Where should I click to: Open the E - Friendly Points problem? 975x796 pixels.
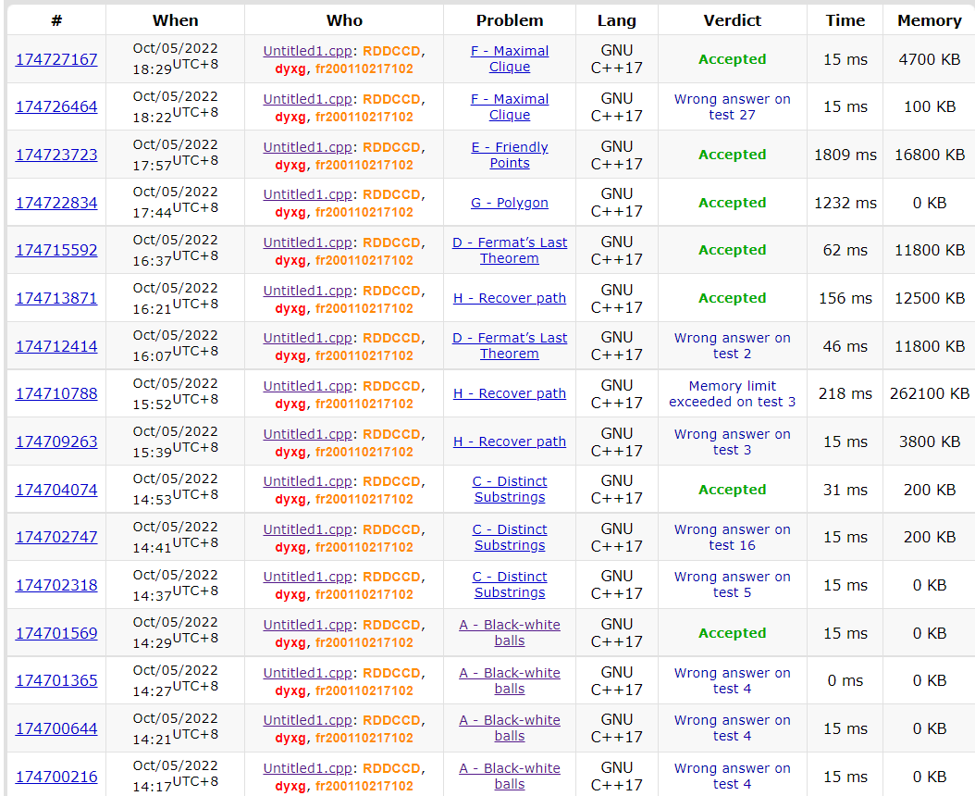(x=510, y=155)
